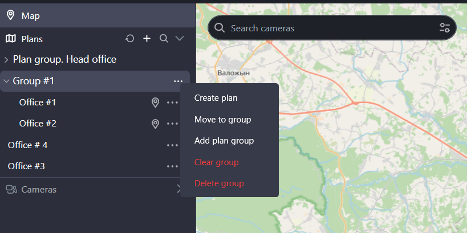Open the three-dot menu for Office # 4
Image resolution: width=467 pixels, height=233 pixels.
(x=172, y=145)
